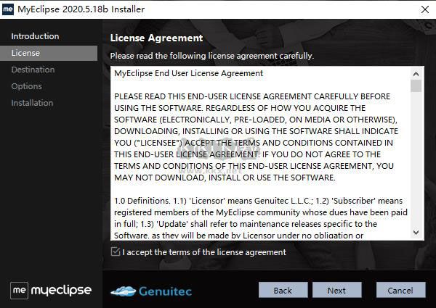Toggle the accept license terms checkbox
The image size is (436, 308).
[x=115, y=252]
